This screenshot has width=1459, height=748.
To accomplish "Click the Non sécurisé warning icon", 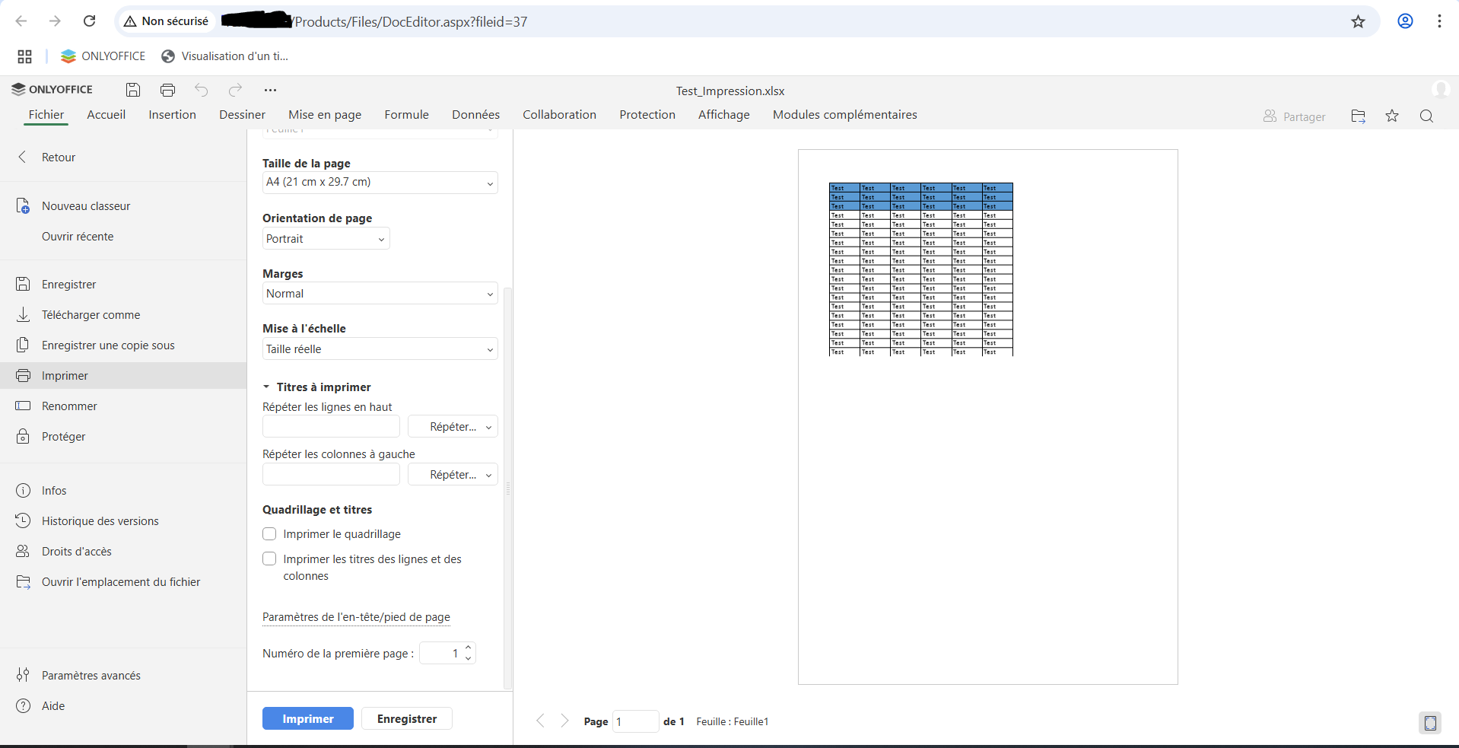I will pyautogui.click(x=130, y=21).
